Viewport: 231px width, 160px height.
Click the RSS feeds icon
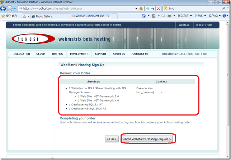click(154, 16)
